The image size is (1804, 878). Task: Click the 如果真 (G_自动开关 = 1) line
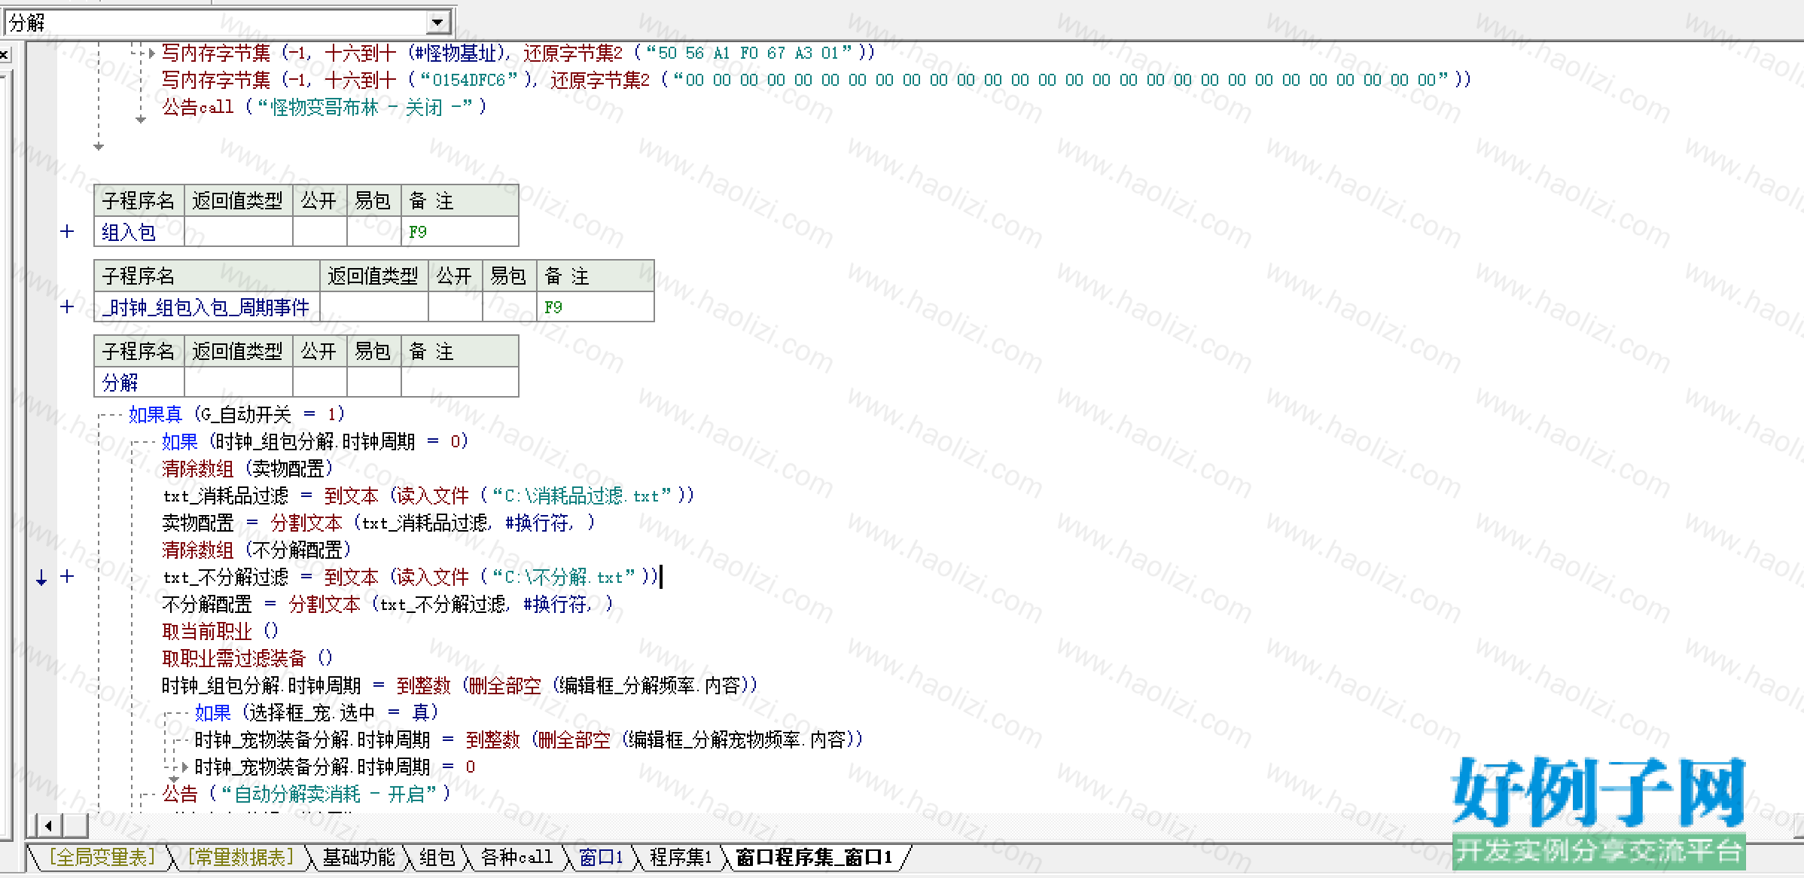point(236,414)
